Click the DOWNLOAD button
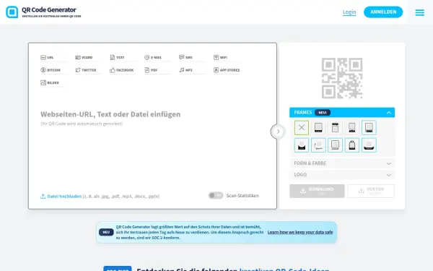Viewport: 433px width, 271px height. pyautogui.click(x=317, y=191)
